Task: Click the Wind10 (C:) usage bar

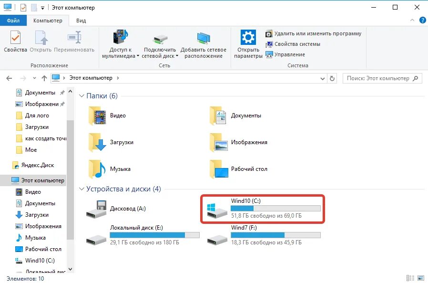Action: (275, 209)
